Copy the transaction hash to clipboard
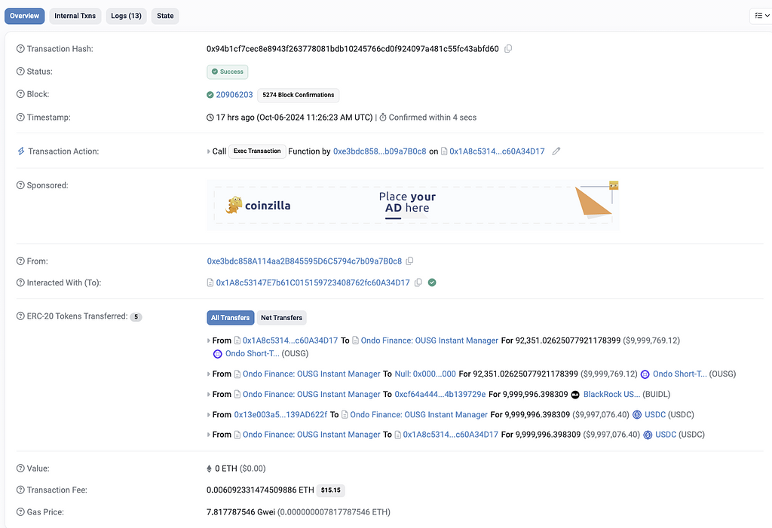 tap(508, 49)
